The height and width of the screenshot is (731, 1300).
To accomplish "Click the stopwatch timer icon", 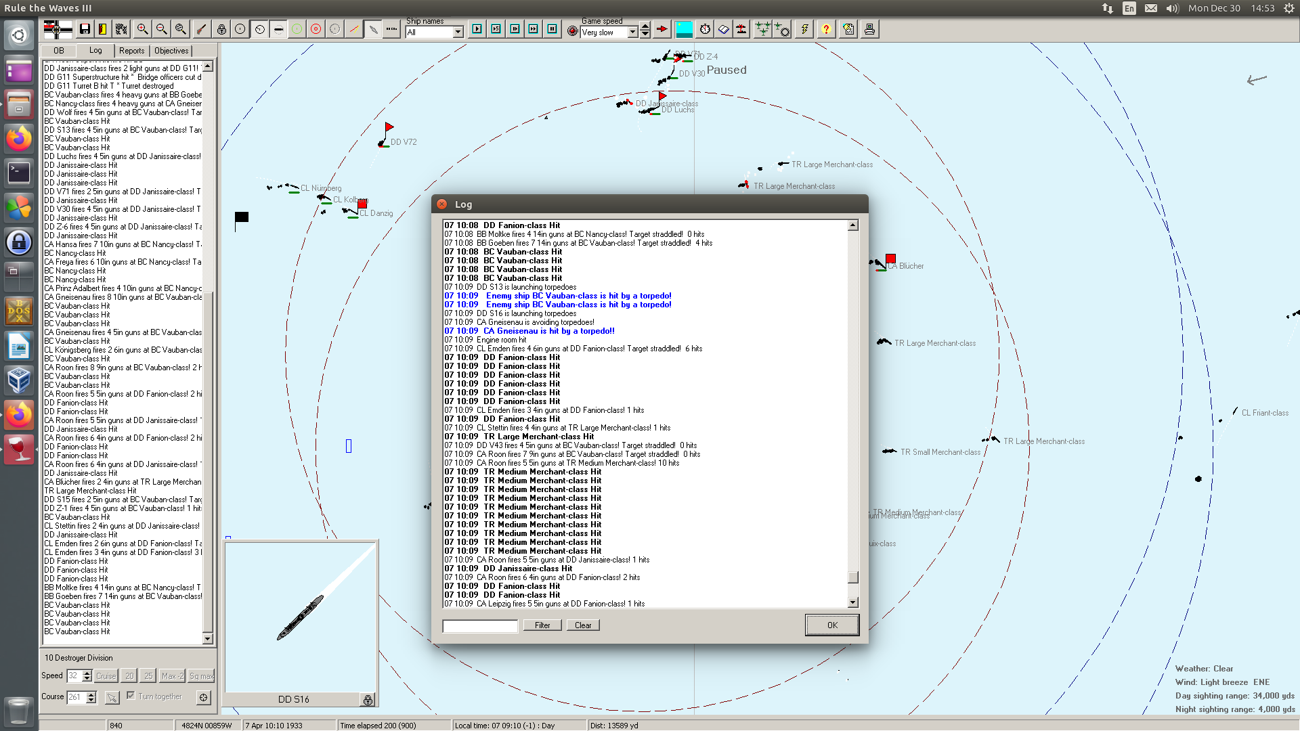I will tap(705, 29).
